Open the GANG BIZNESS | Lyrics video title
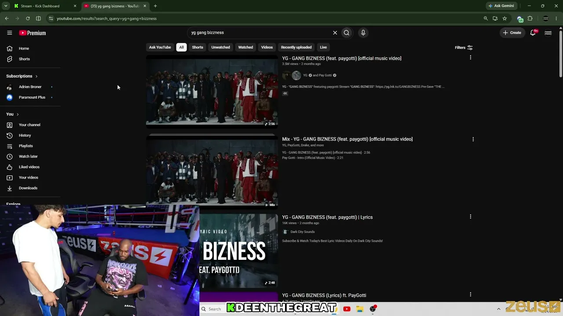 pos(327,217)
